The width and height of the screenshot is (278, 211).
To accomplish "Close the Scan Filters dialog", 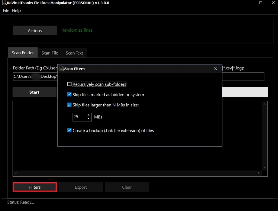I will click(x=215, y=69).
